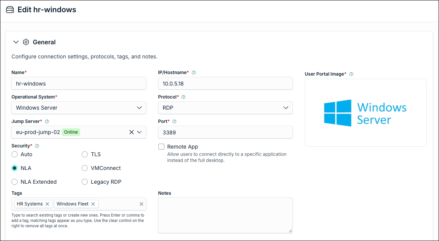Open the IP/Hostname help icon
The width and height of the screenshot is (439, 241).
pos(194,73)
